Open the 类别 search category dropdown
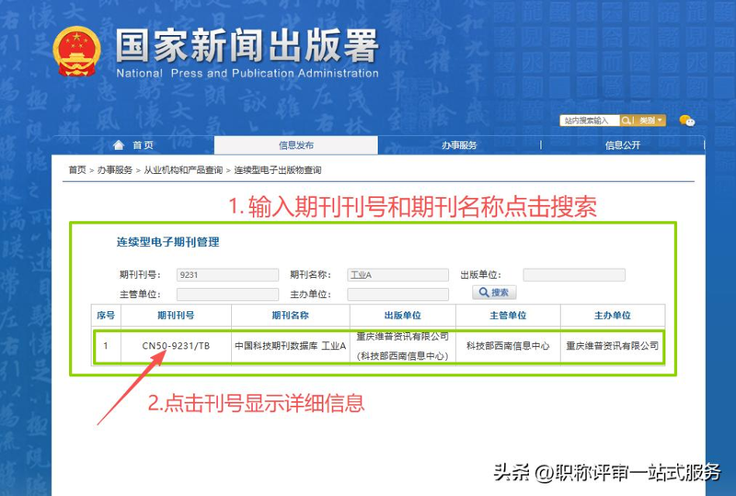This screenshot has width=736, height=496. (650, 121)
